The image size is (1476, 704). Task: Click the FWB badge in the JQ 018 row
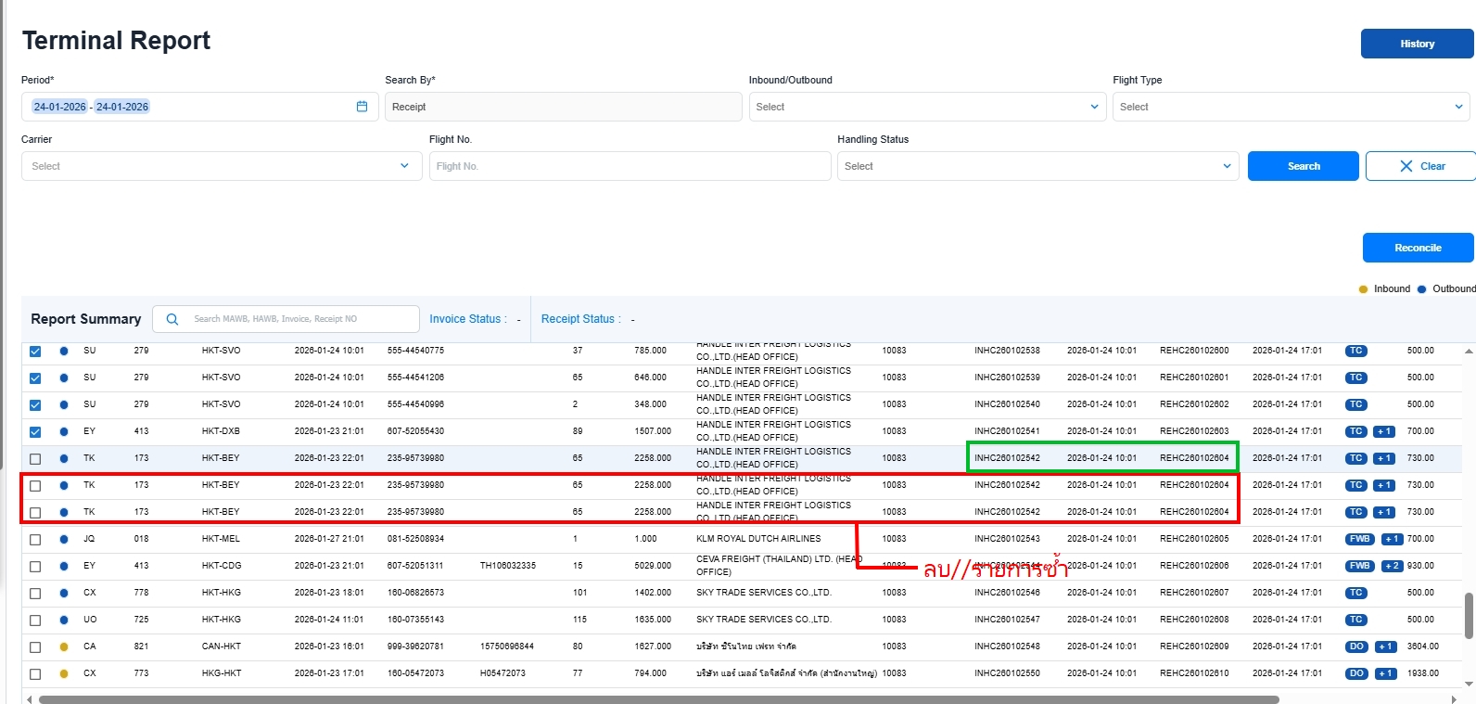[1359, 539]
